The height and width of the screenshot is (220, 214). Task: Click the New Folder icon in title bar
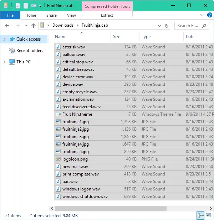pos(26,6)
